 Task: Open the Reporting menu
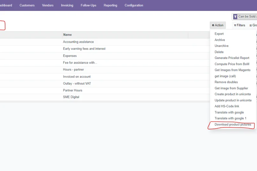110,5
